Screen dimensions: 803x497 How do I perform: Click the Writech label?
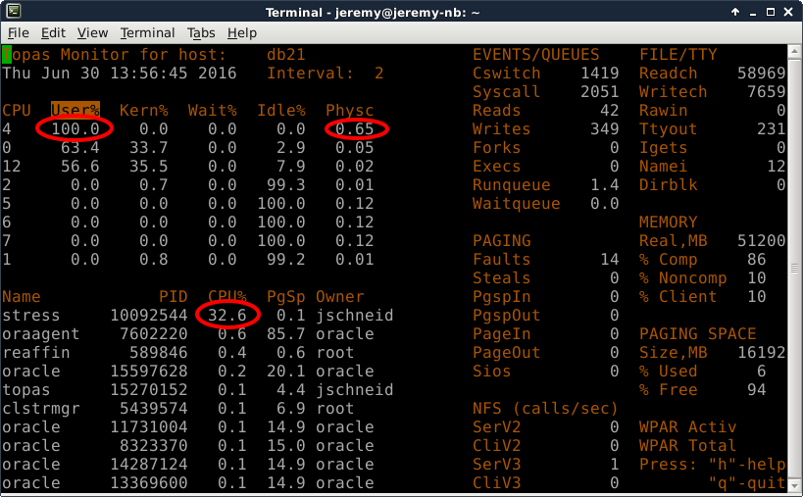tap(673, 91)
